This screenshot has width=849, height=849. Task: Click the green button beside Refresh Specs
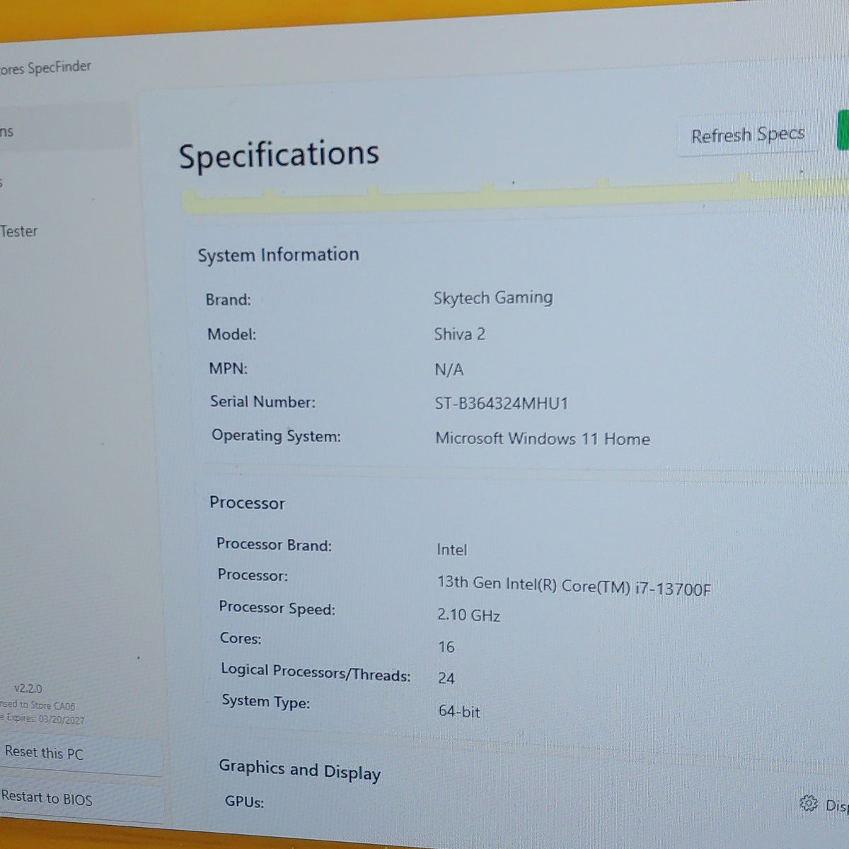click(843, 130)
